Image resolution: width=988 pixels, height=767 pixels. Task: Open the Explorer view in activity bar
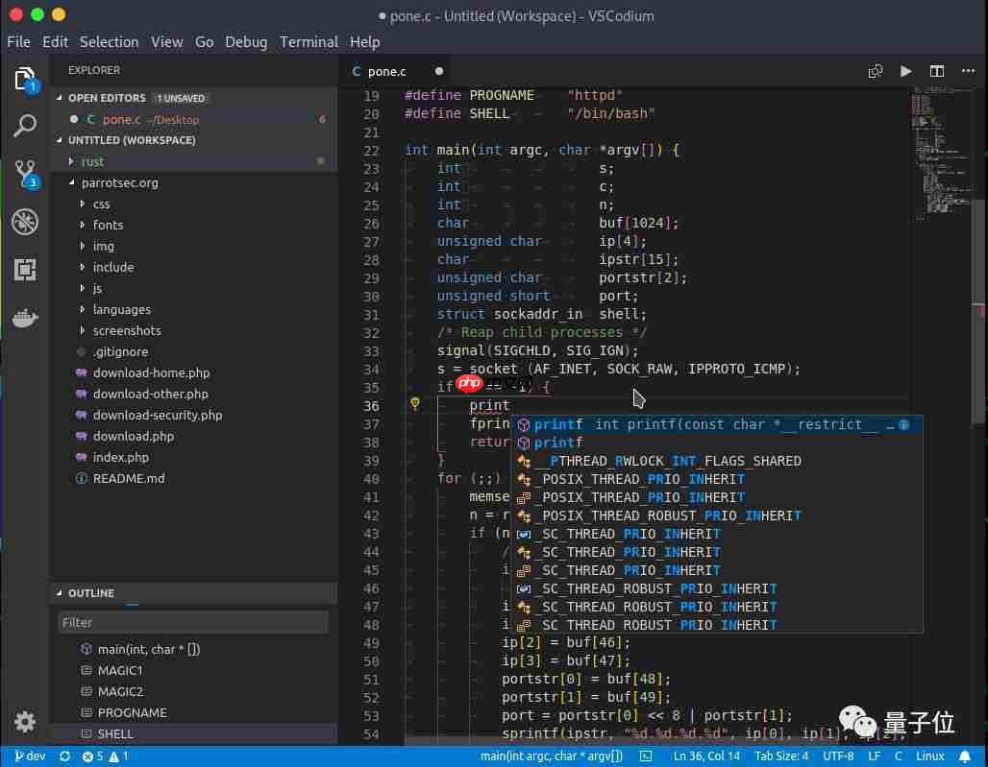tap(25, 80)
